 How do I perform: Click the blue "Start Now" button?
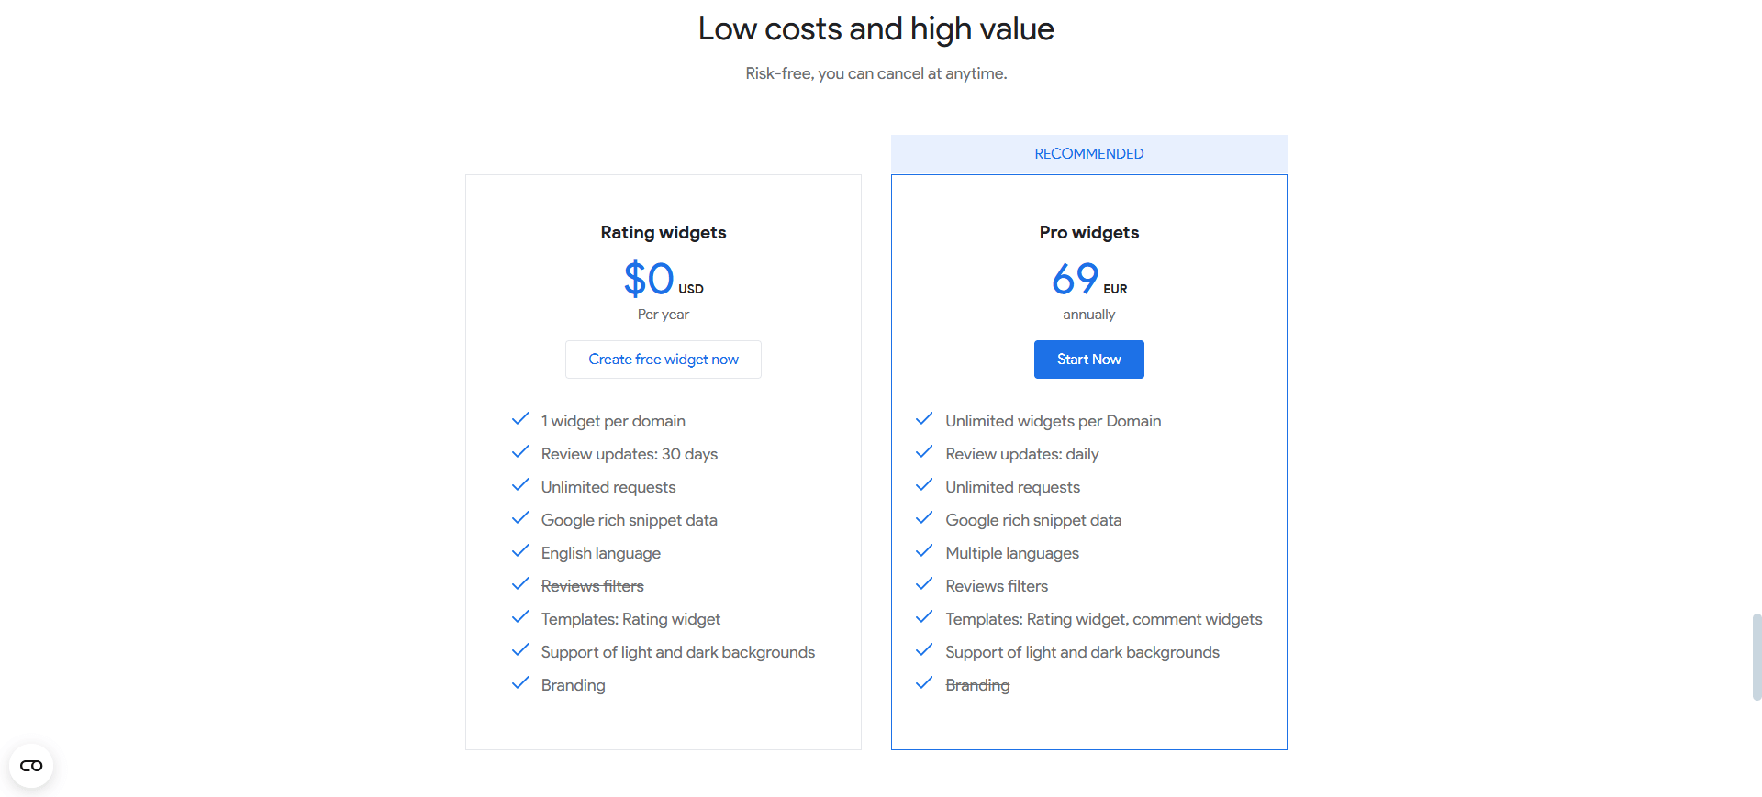coord(1088,359)
